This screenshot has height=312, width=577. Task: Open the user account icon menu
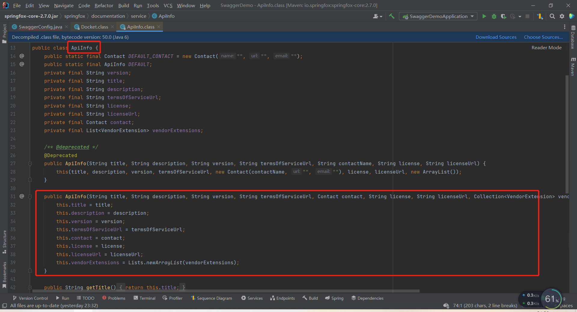[377, 16]
